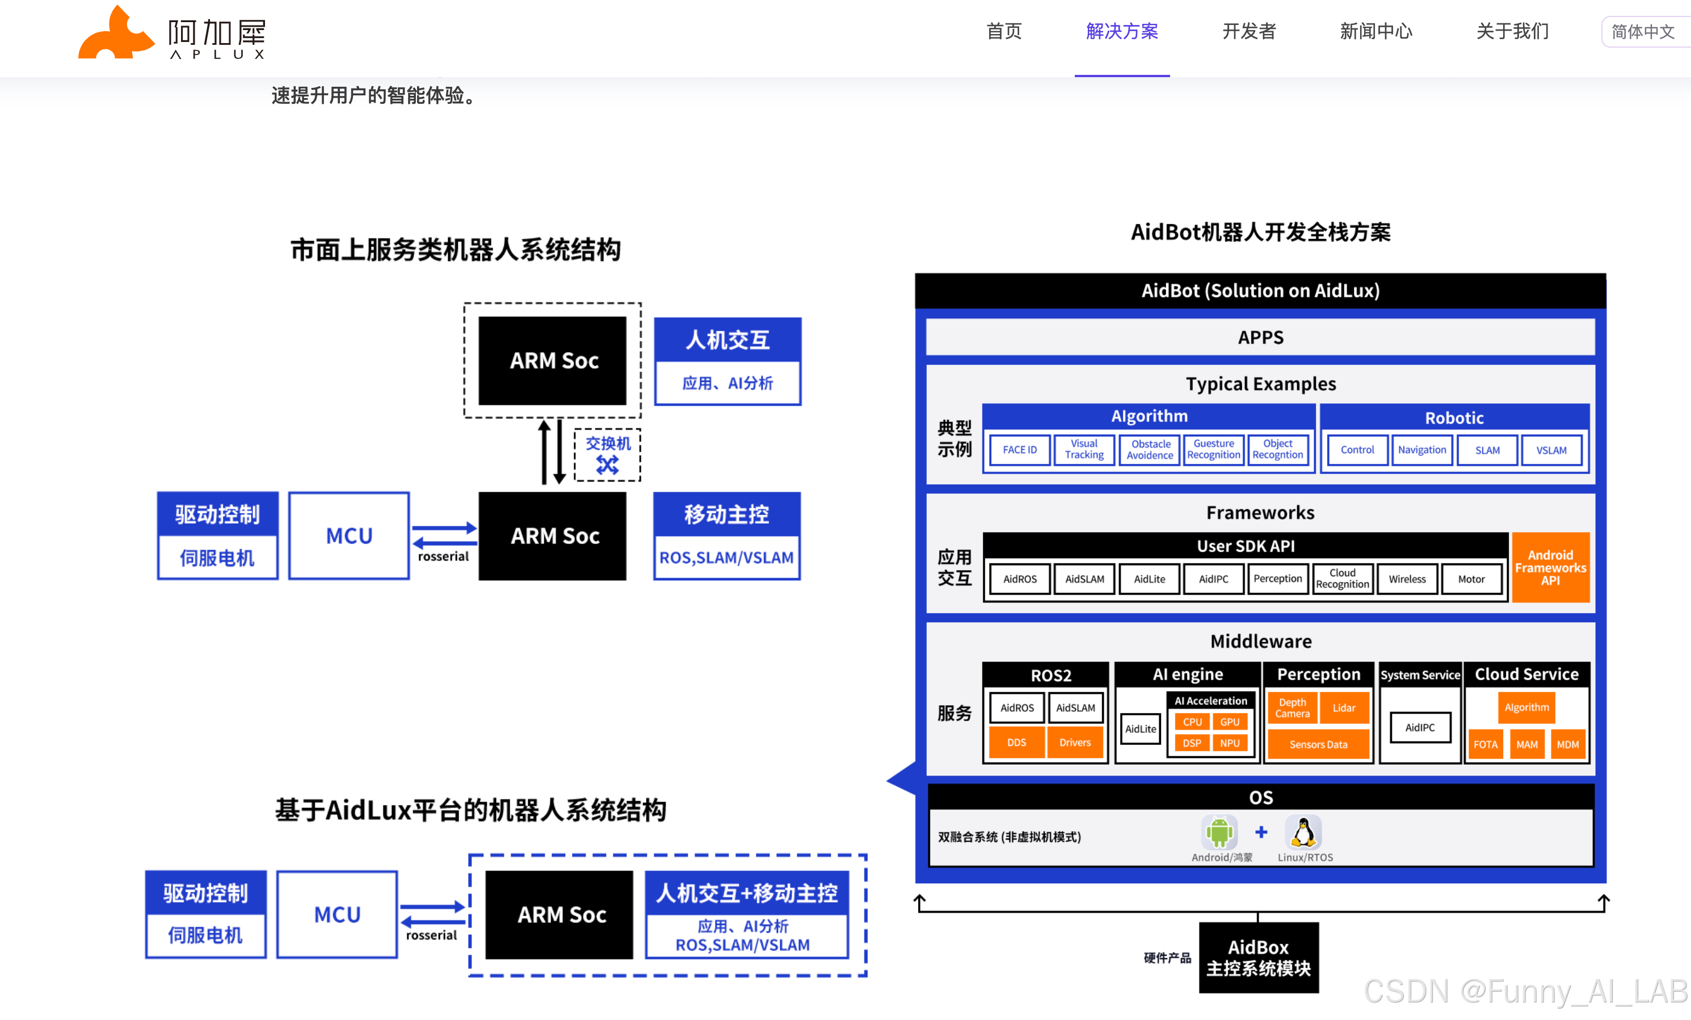Click the MDM block
The height and width of the screenshot is (1020, 1691).
coord(1567,744)
